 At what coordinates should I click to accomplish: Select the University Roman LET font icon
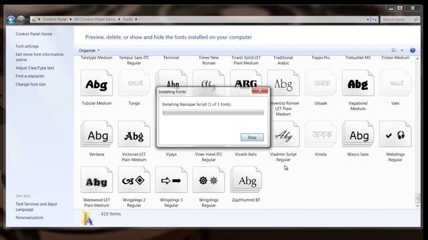pos(284,83)
